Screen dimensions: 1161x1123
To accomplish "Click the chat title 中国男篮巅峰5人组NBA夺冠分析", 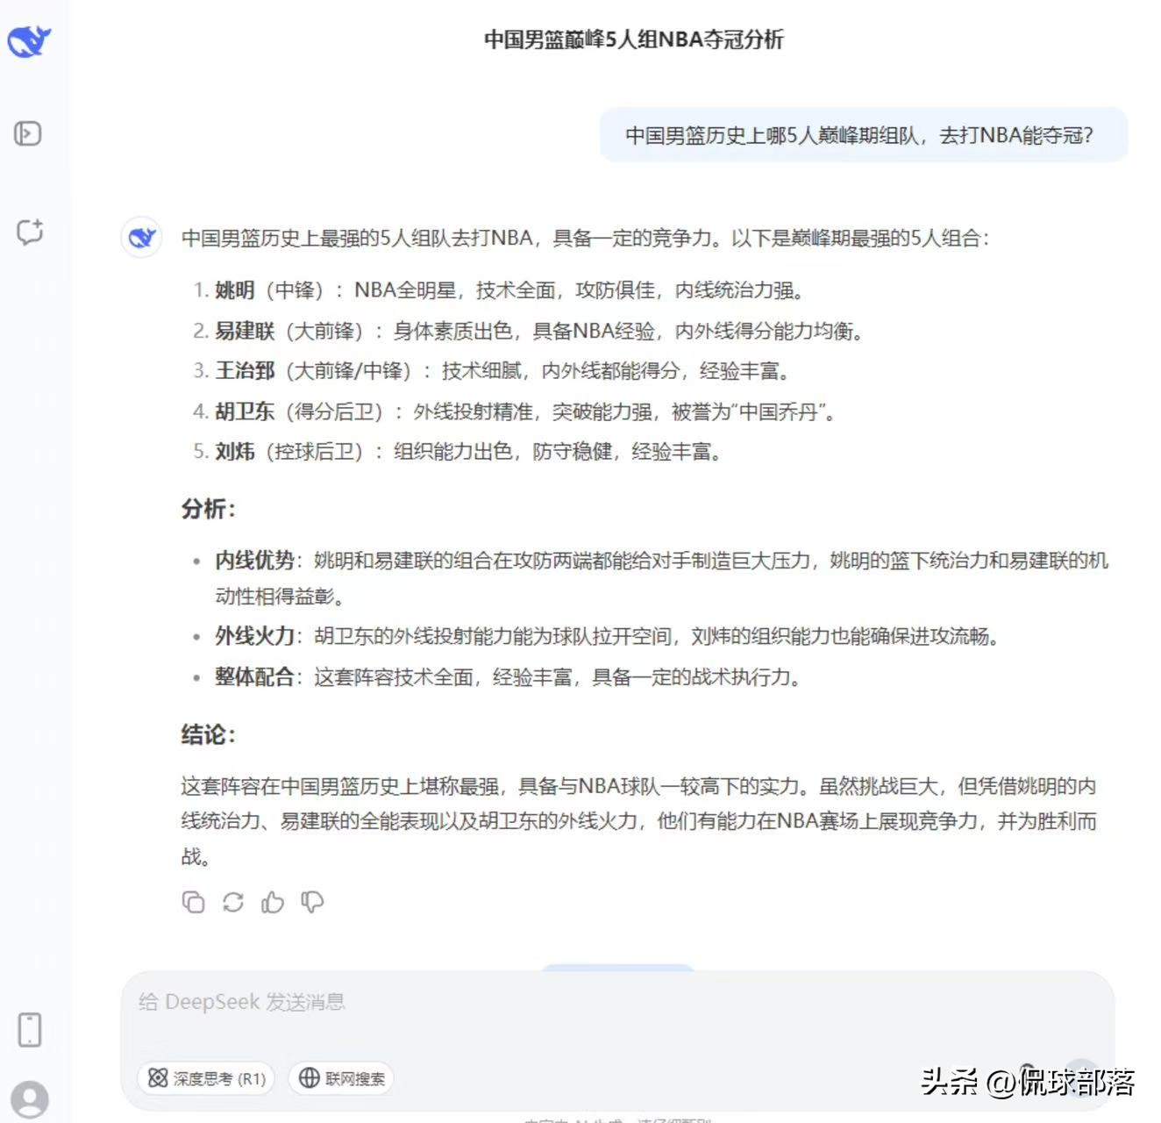I will [x=633, y=39].
